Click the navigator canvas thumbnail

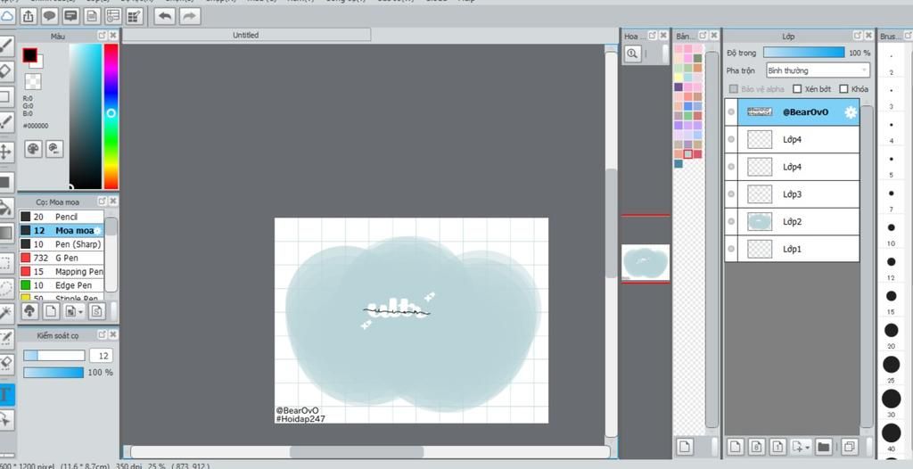pyautogui.click(x=646, y=263)
